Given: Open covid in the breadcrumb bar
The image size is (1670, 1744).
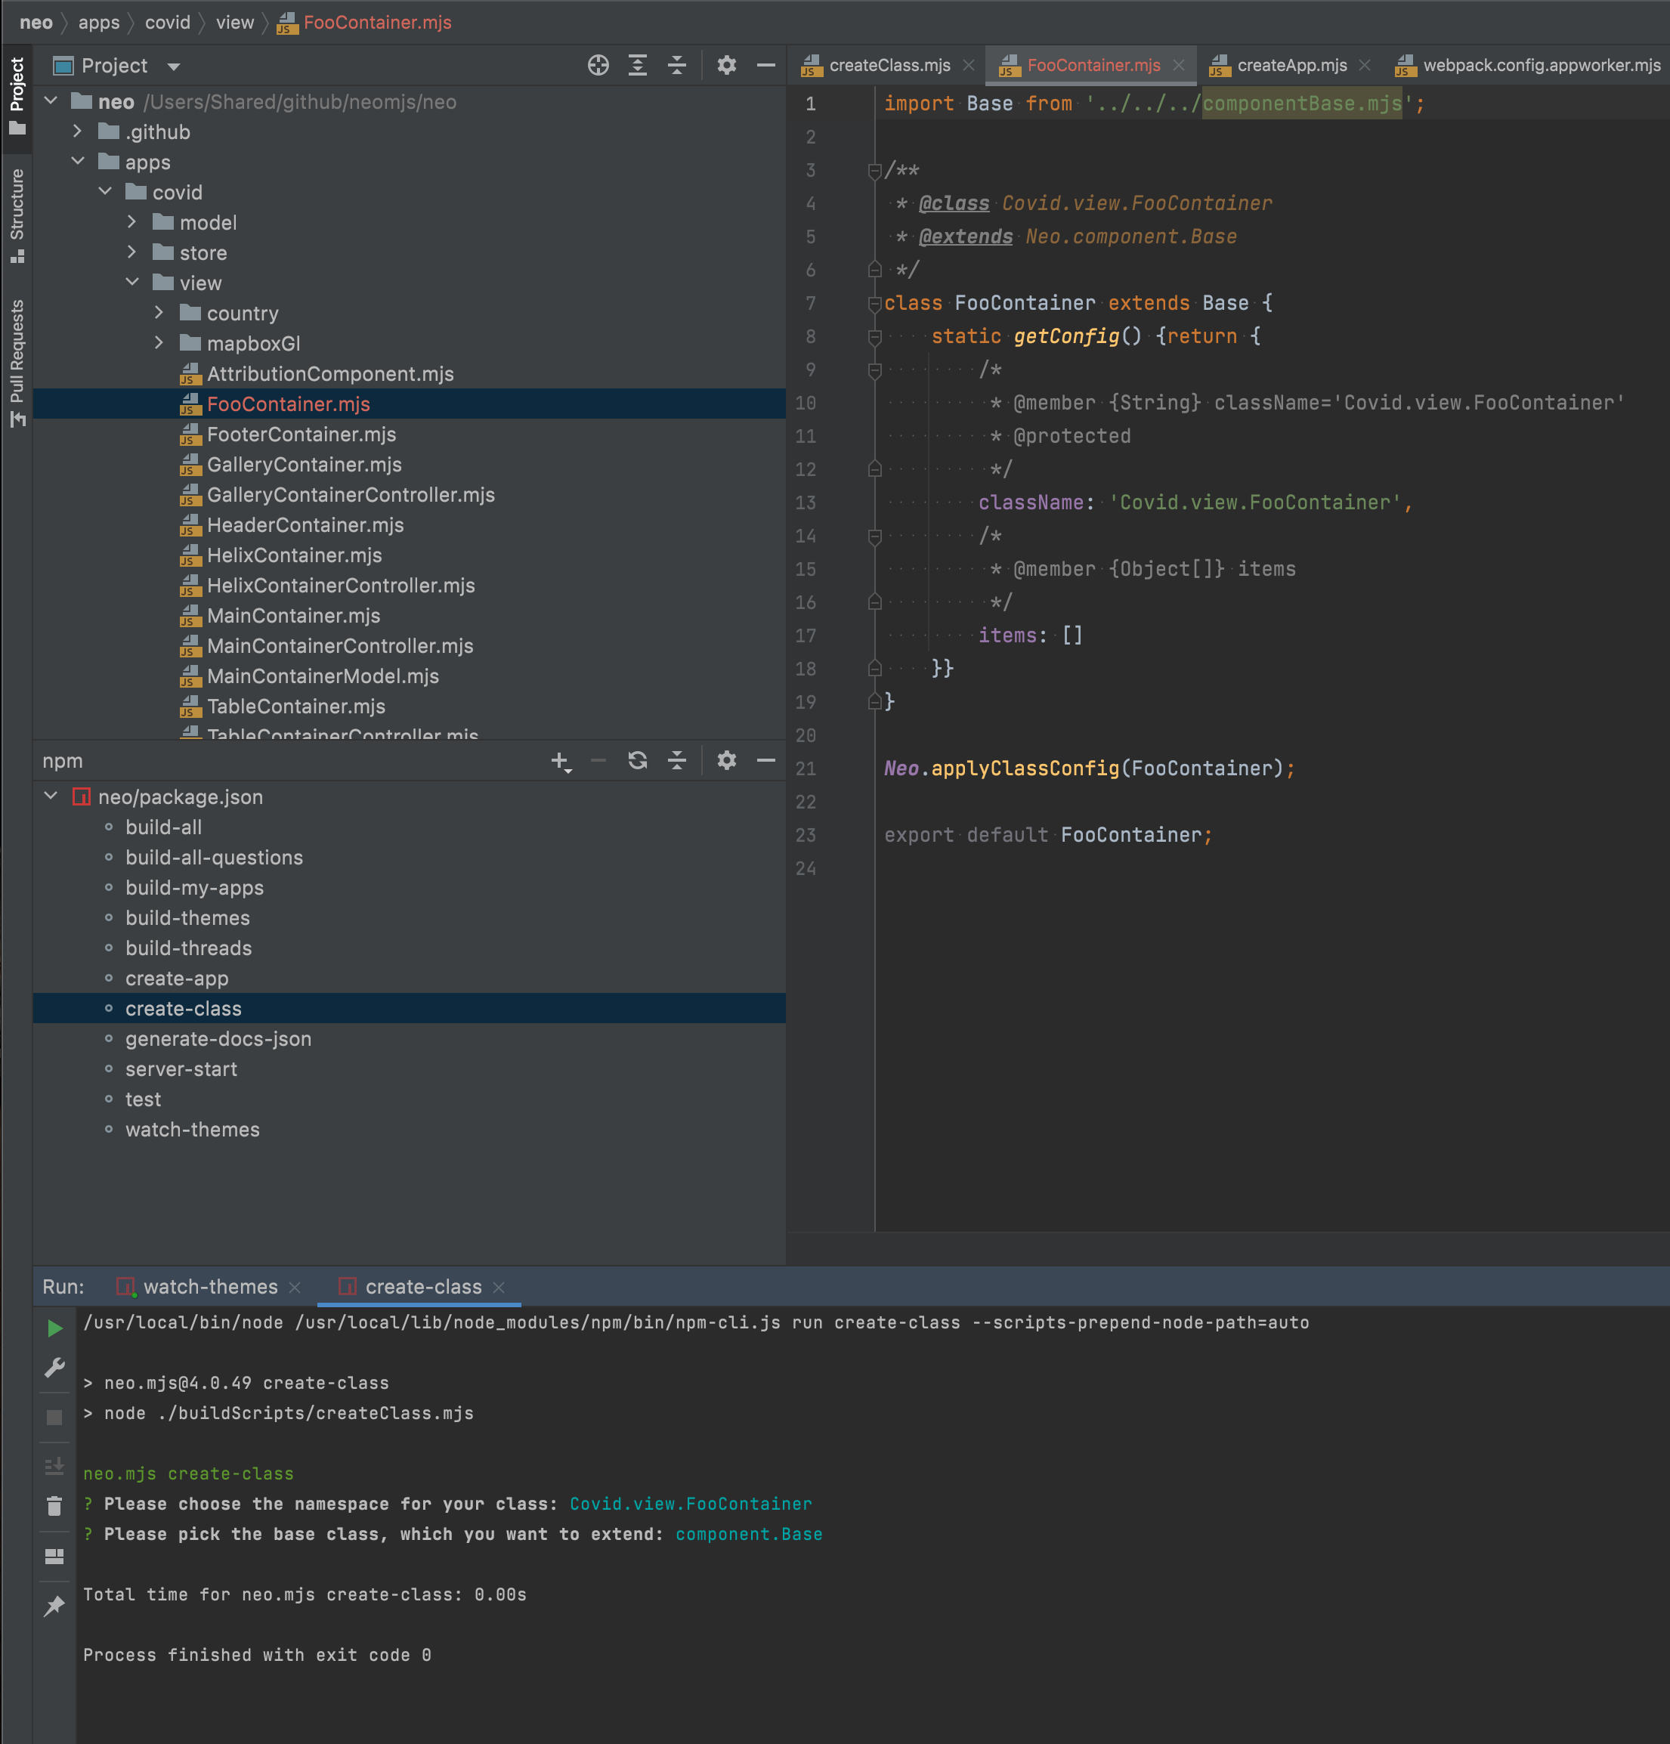Looking at the screenshot, I should (x=167, y=22).
